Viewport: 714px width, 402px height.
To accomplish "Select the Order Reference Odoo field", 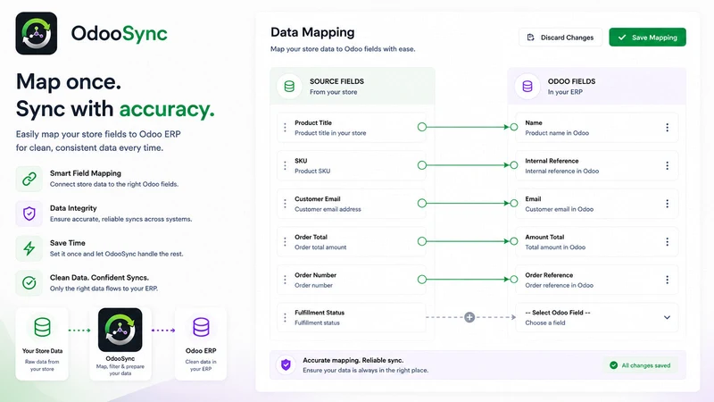I will (x=597, y=280).
